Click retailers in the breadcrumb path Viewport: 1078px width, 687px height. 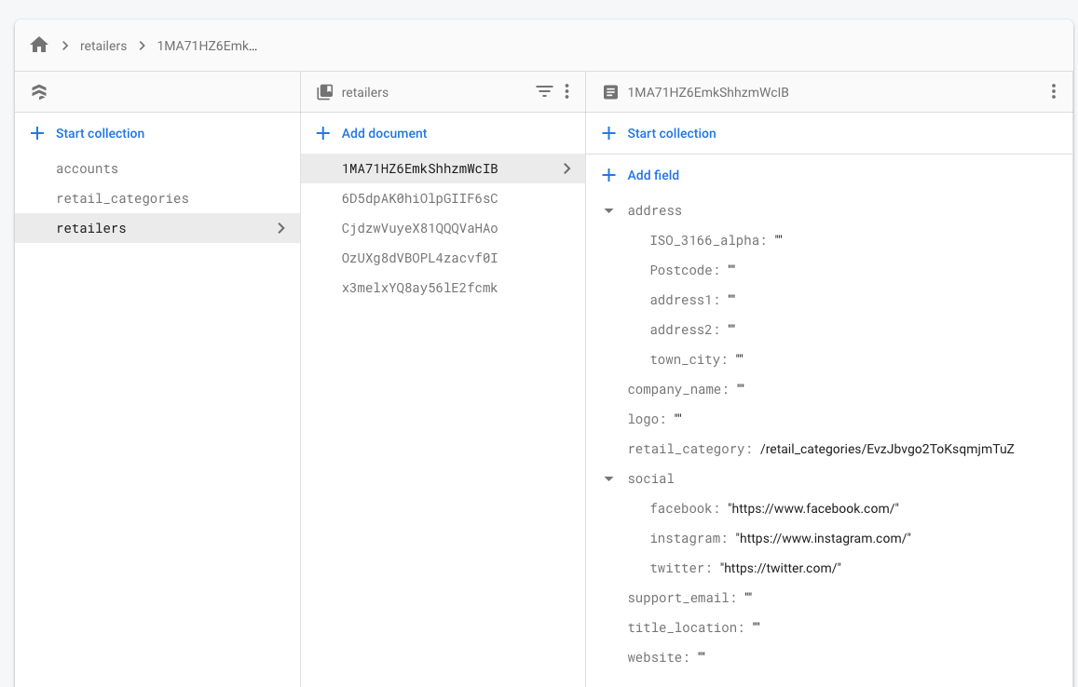[x=102, y=46]
